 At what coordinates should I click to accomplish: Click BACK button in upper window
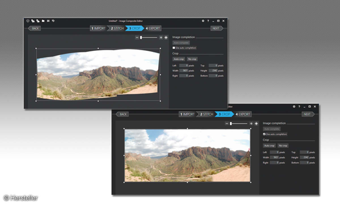pyautogui.click(x=34, y=28)
